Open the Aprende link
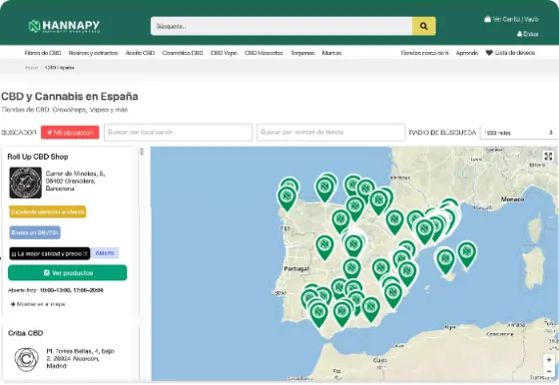The height and width of the screenshot is (385, 559). click(467, 53)
